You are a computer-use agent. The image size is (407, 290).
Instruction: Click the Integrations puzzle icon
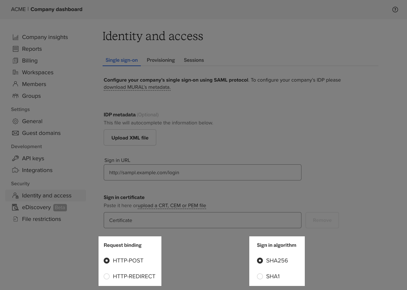(x=15, y=170)
